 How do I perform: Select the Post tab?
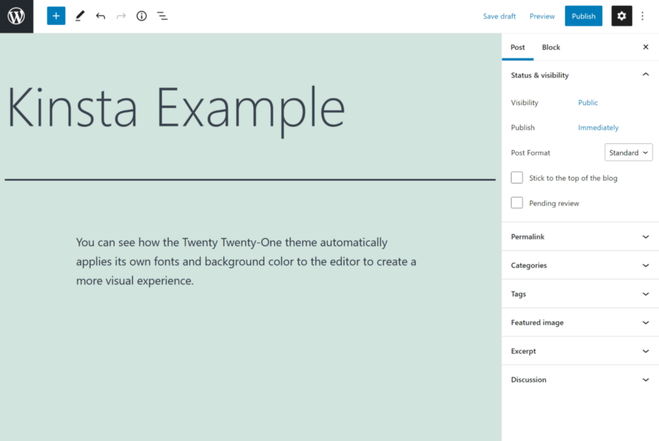click(x=517, y=47)
